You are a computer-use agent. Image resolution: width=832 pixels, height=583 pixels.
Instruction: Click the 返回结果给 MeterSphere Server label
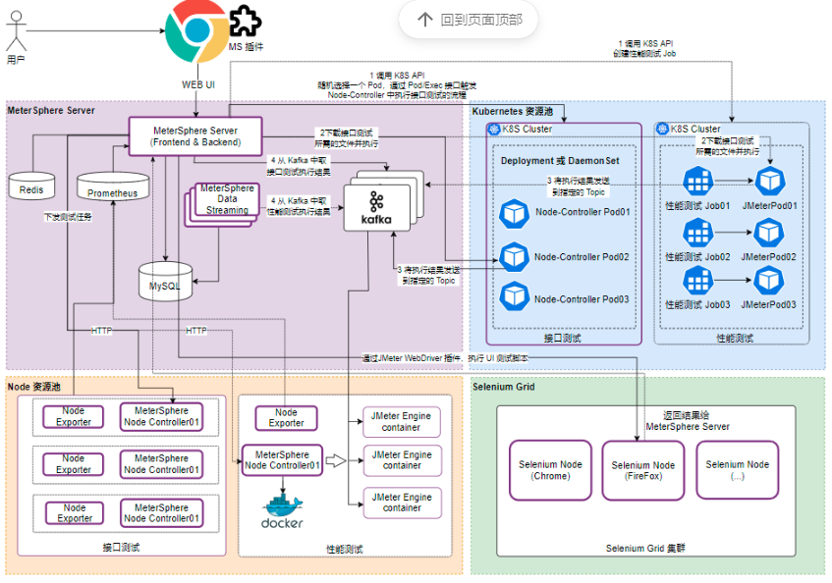click(688, 421)
